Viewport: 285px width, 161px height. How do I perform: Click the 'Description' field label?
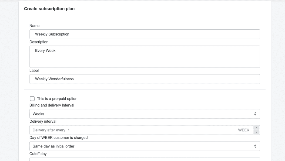point(39,42)
